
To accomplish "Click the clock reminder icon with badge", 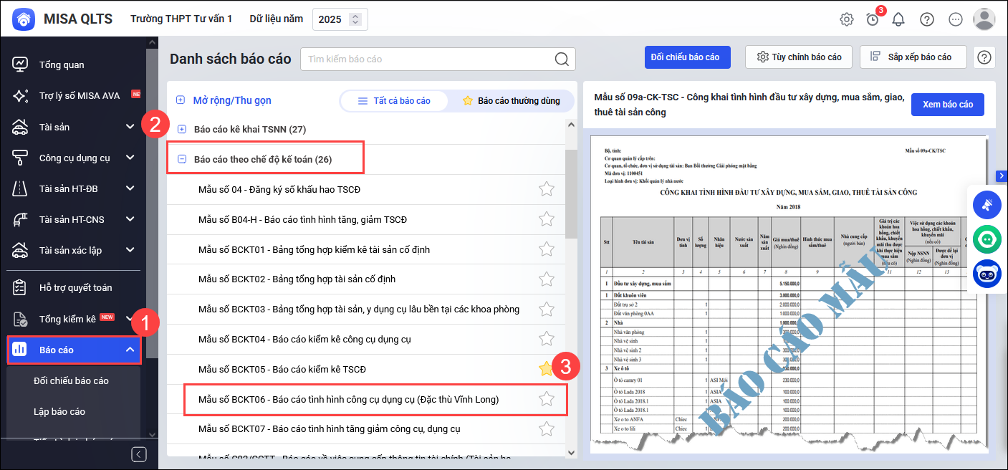I will (x=873, y=19).
